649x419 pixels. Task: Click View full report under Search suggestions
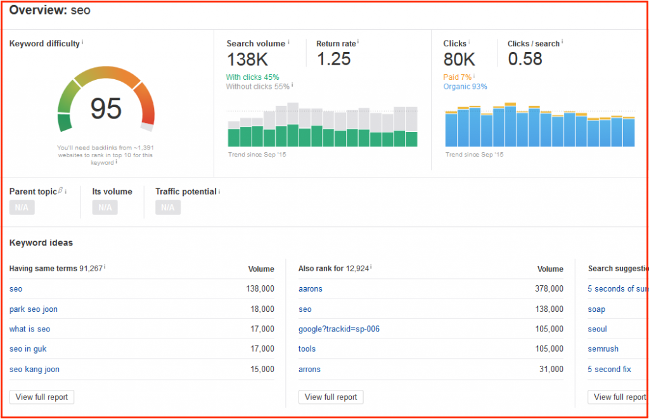(x=617, y=397)
